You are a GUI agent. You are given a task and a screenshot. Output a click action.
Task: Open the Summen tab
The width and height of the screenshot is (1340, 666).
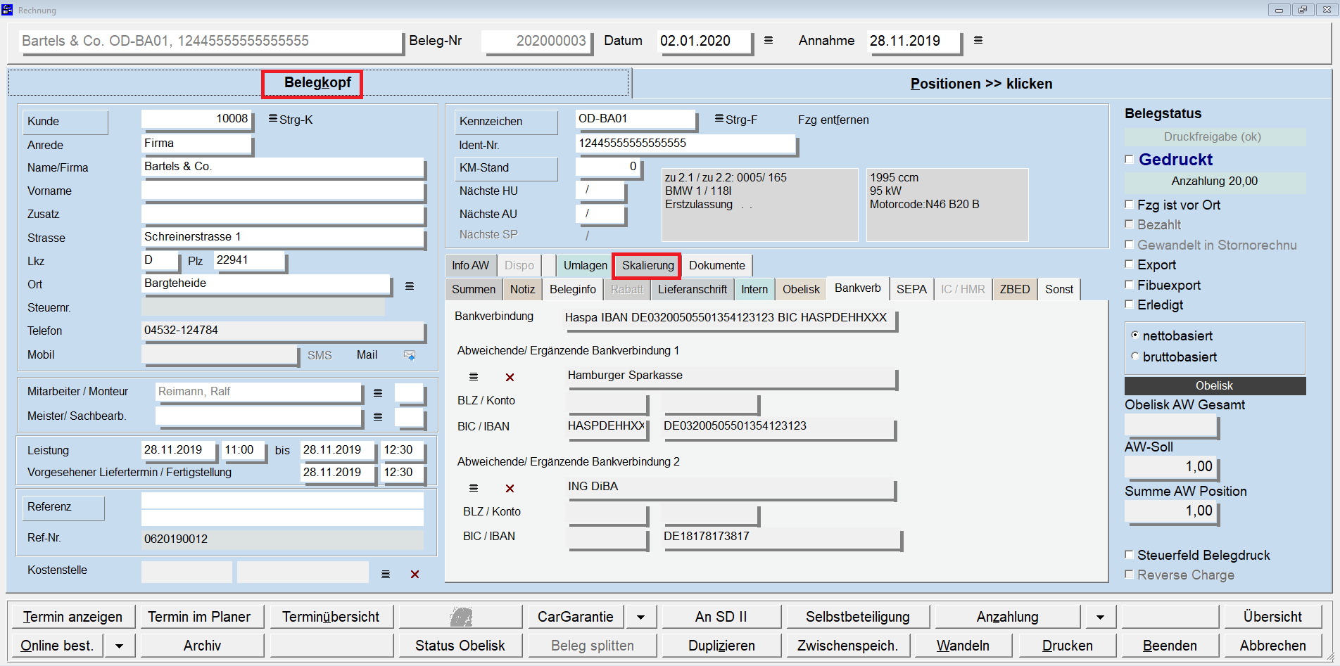tap(474, 289)
